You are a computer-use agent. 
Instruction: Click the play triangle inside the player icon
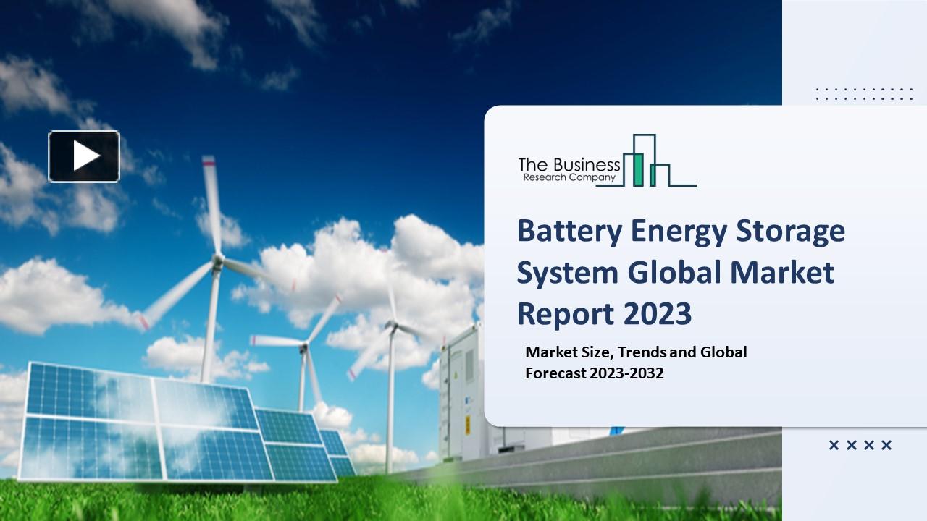[x=85, y=156]
